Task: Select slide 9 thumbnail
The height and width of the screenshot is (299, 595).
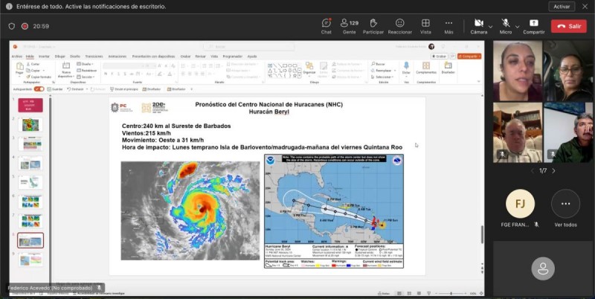Action: coord(30,260)
